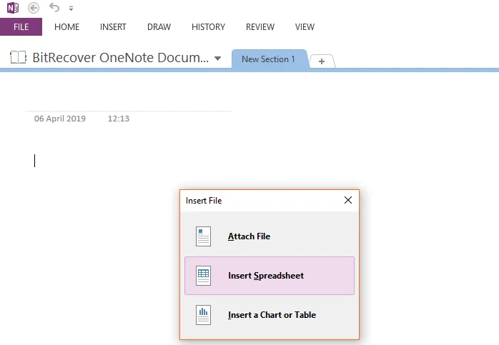Screen dimensions: 499x345
Task: Open Customize Quick Access Toolbar dropdown
Action: (x=71, y=9)
